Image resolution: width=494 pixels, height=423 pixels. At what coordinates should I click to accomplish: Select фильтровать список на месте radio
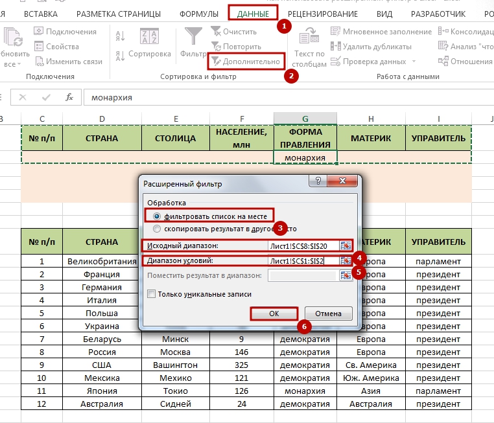pos(157,216)
